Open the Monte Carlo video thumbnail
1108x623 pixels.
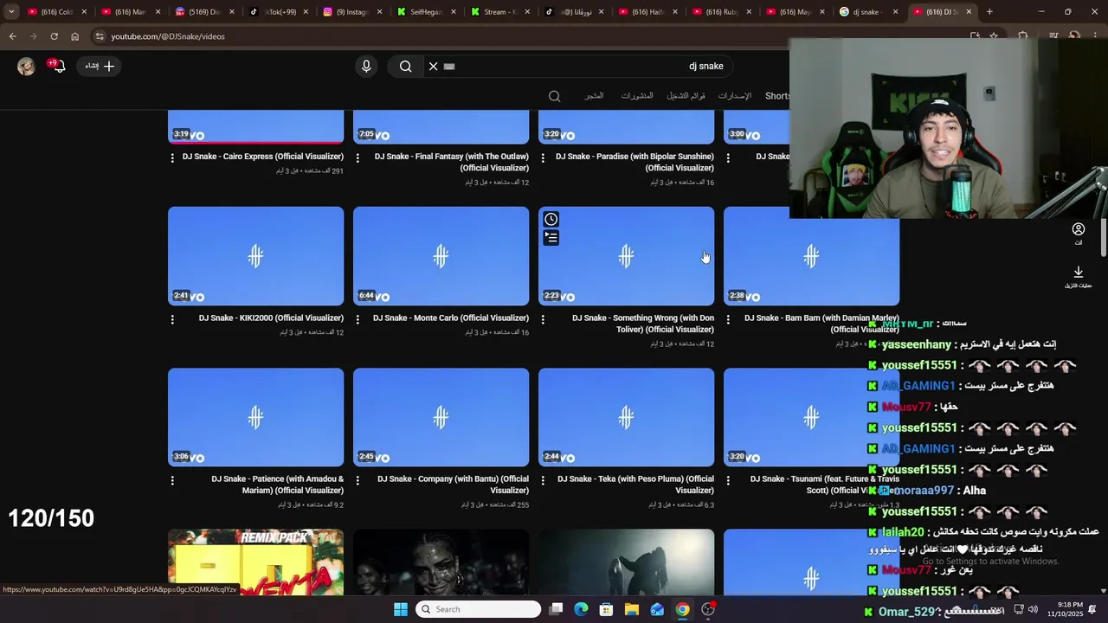pyautogui.click(x=441, y=256)
